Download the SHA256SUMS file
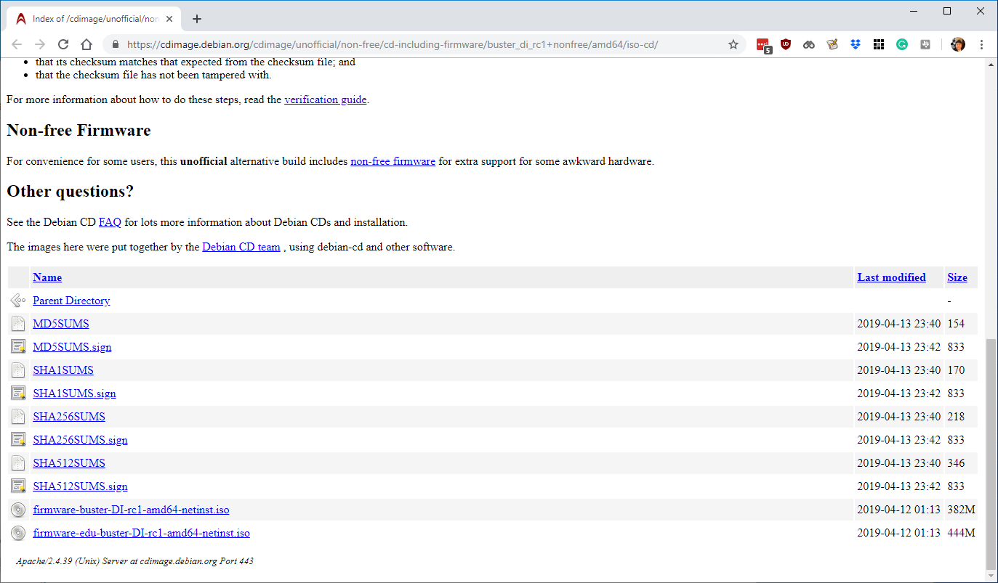The width and height of the screenshot is (998, 583). click(x=69, y=417)
